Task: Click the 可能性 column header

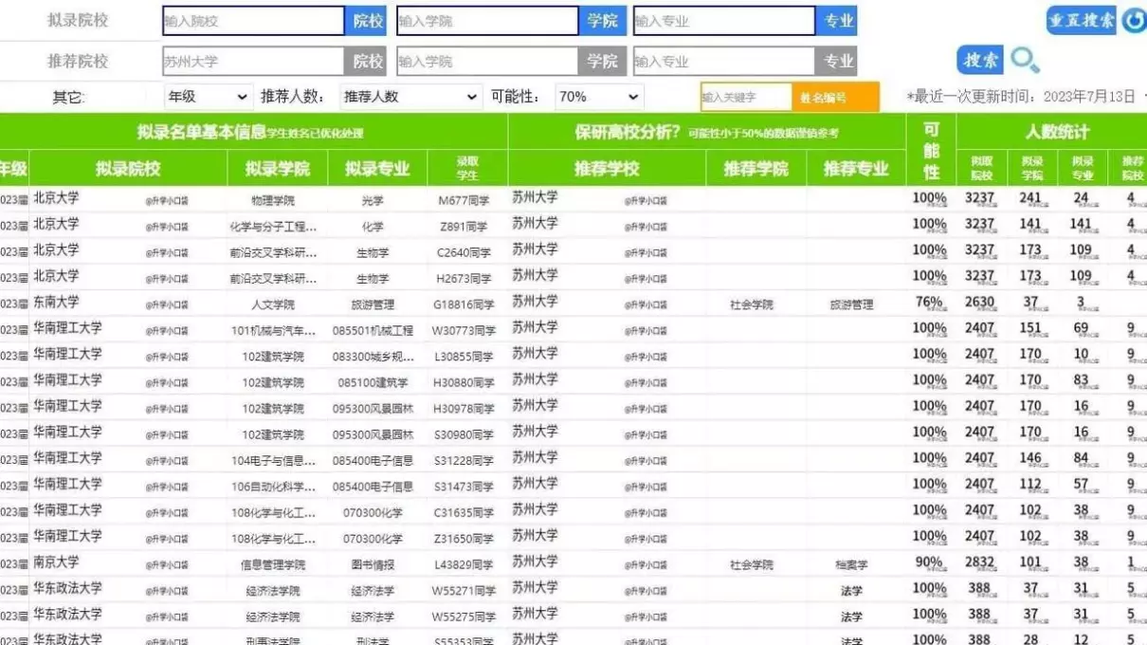Action: [931, 150]
